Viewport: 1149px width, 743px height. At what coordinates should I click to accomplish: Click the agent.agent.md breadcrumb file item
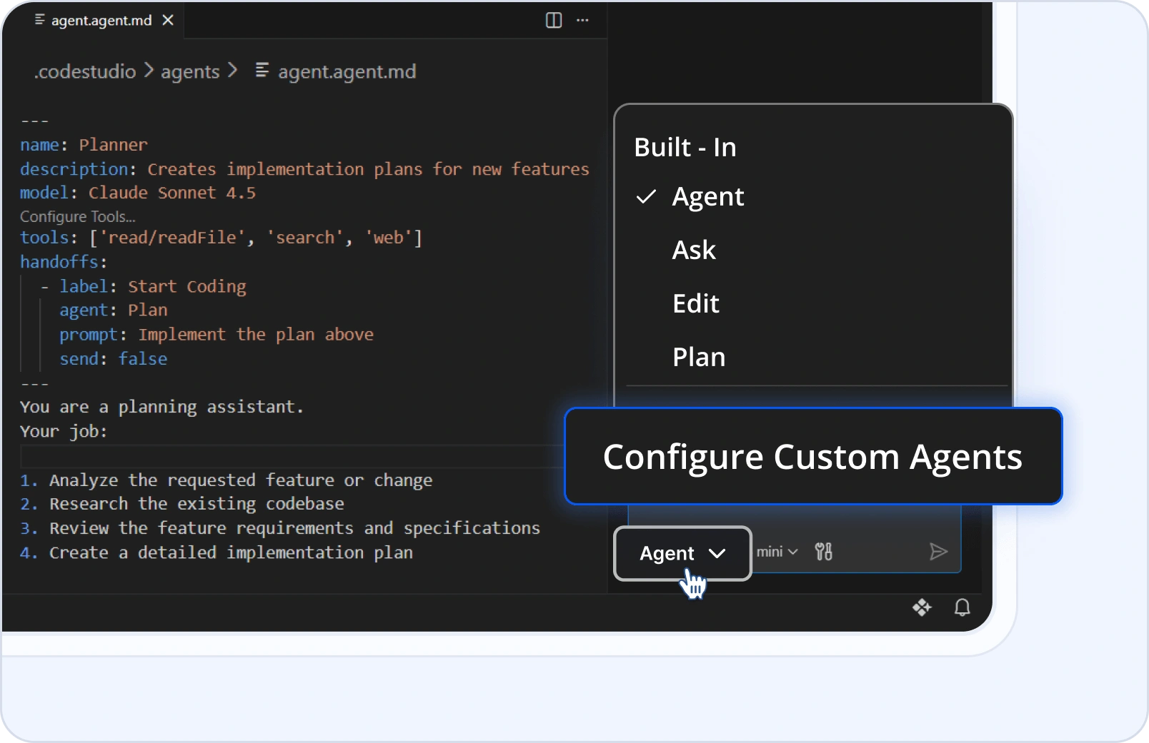pyautogui.click(x=346, y=71)
